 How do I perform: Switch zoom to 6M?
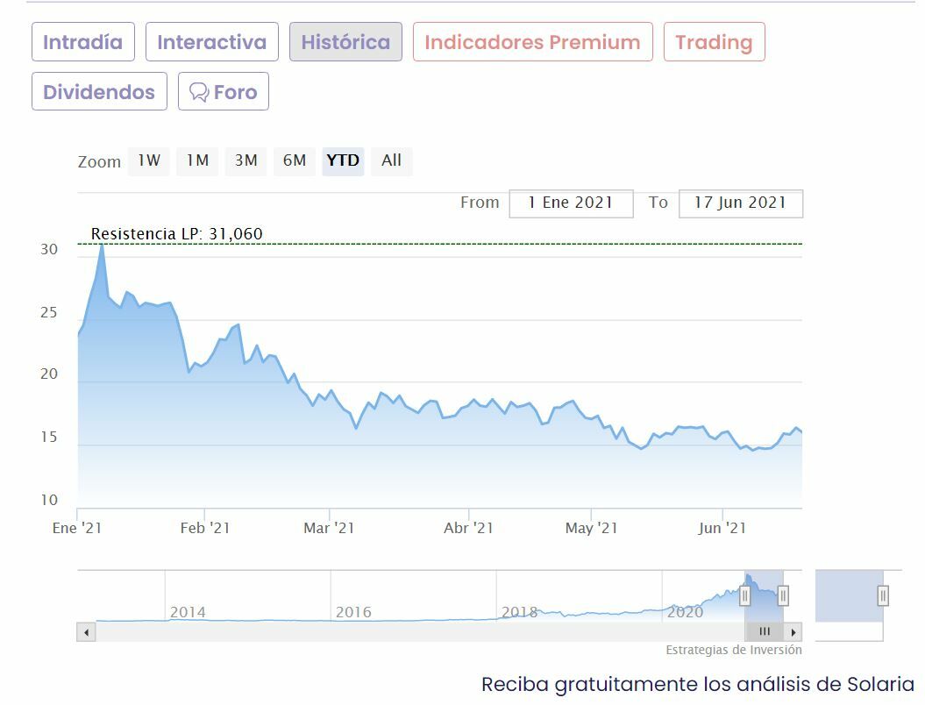295,160
